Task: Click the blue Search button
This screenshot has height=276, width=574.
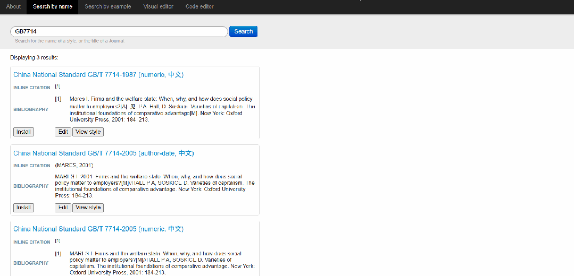Action: pyautogui.click(x=244, y=31)
